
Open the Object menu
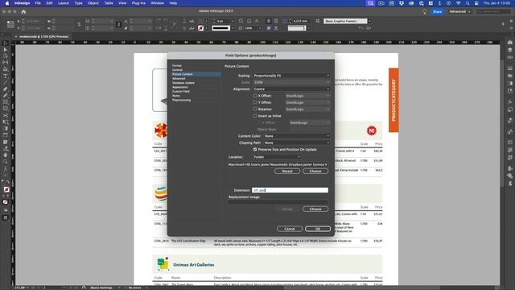tap(93, 3)
